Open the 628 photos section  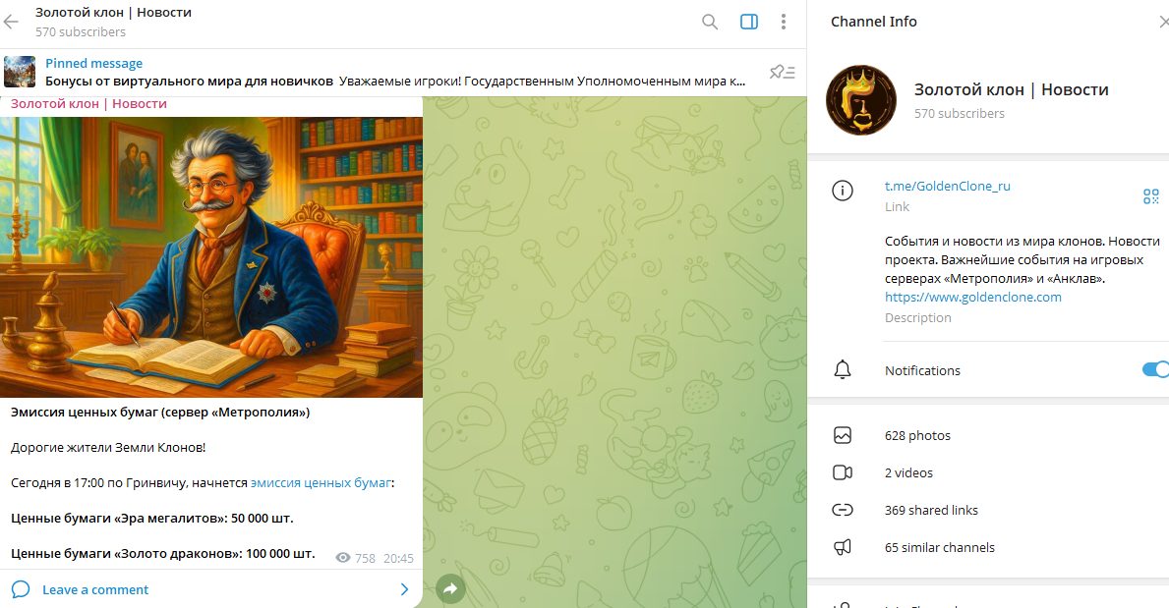(988, 436)
